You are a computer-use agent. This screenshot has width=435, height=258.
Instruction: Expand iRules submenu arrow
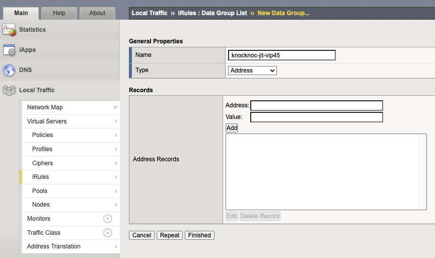[116, 177]
